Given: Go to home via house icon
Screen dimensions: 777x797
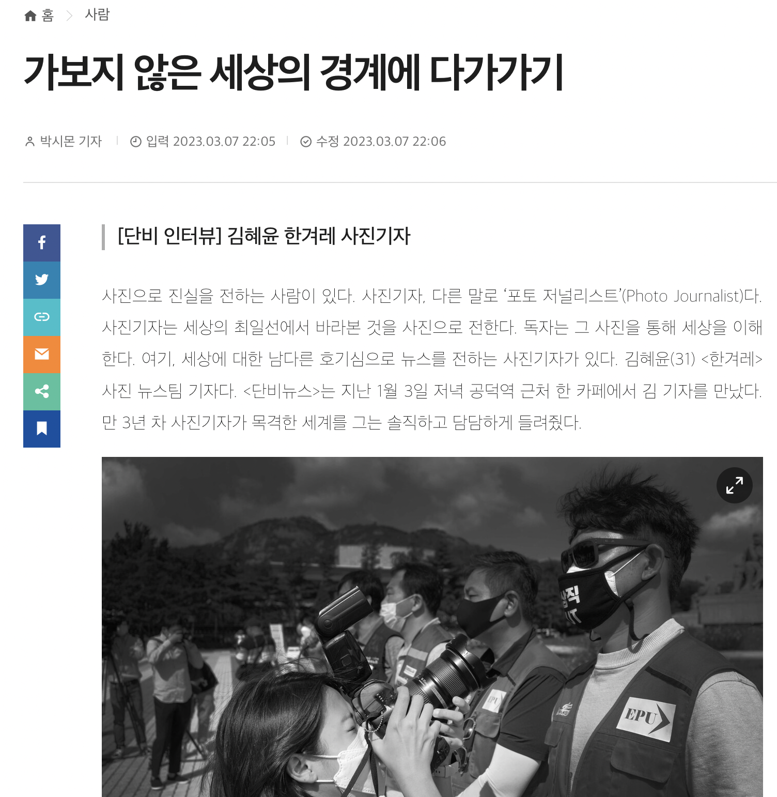Looking at the screenshot, I should click(30, 16).
